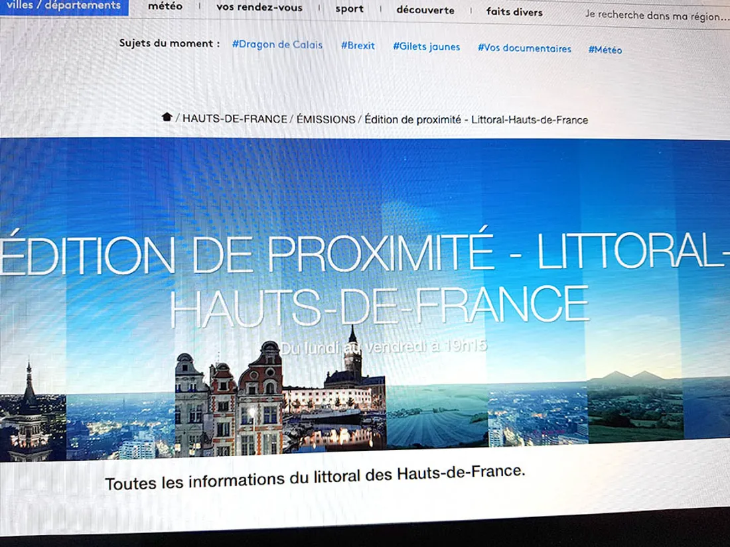Follow the #Brexit trending link
The width and height of the screenshot is (730, 547).
pyautogui.click(x=358, y=46)
